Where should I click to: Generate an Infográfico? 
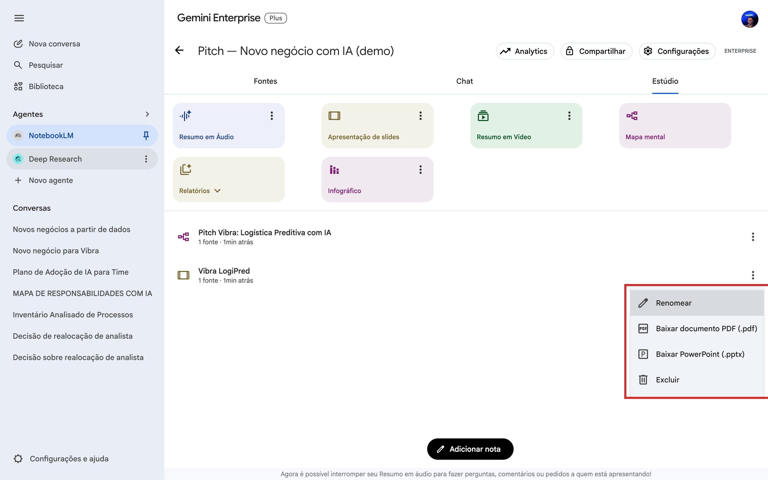click(377, 179)
